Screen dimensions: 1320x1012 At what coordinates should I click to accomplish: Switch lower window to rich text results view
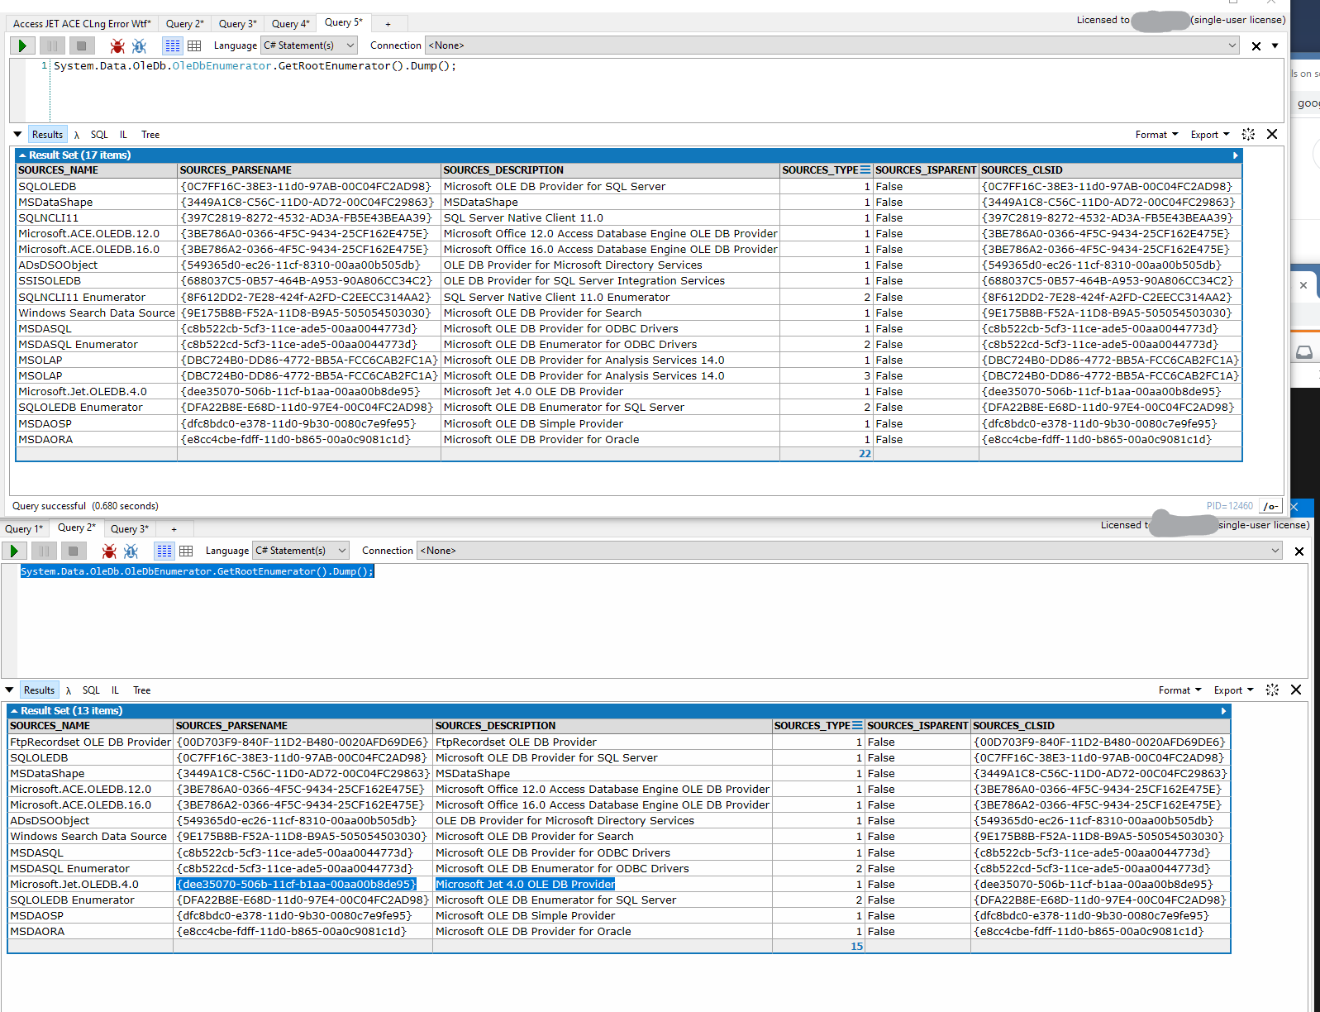(164, 551)
